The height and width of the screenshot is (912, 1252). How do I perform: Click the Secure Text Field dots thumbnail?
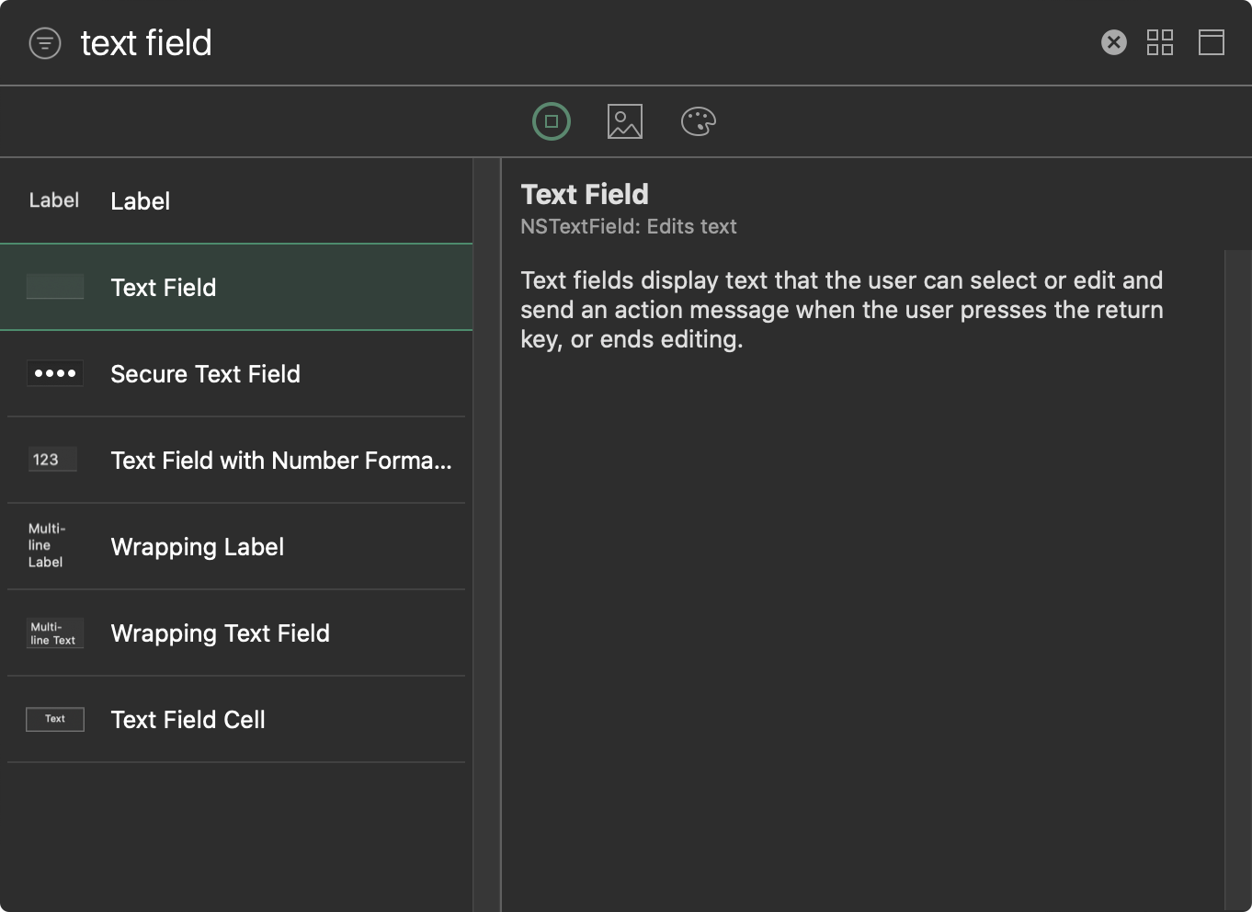coord(55,373)
